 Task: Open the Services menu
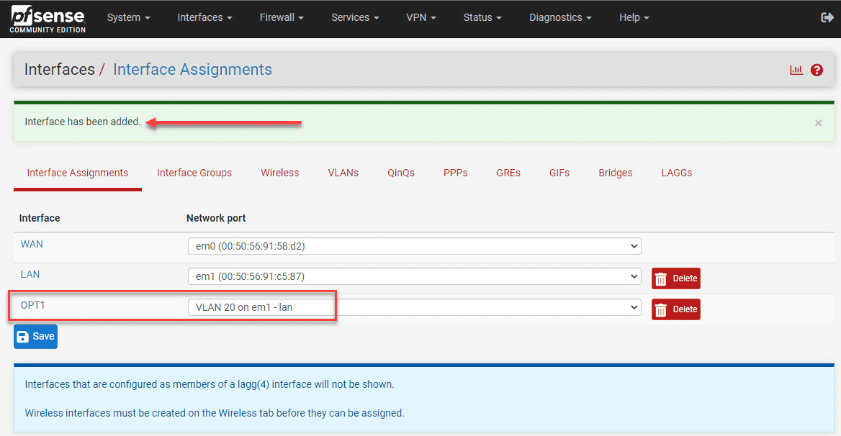tap(355, 18)
